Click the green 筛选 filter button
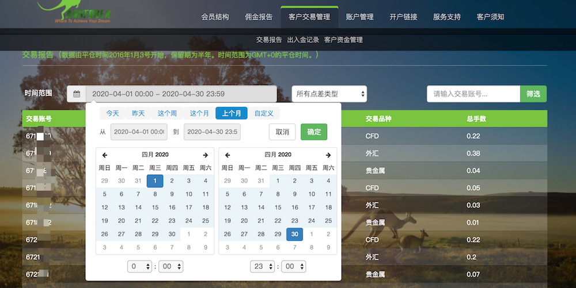The width and height of the screenshot is (576, 288). (533, 94)
